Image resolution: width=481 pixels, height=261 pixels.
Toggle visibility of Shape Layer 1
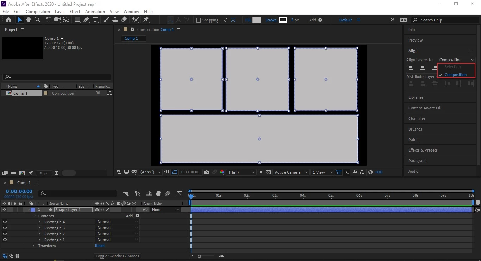pyautogui.click(x=5, y=210)
